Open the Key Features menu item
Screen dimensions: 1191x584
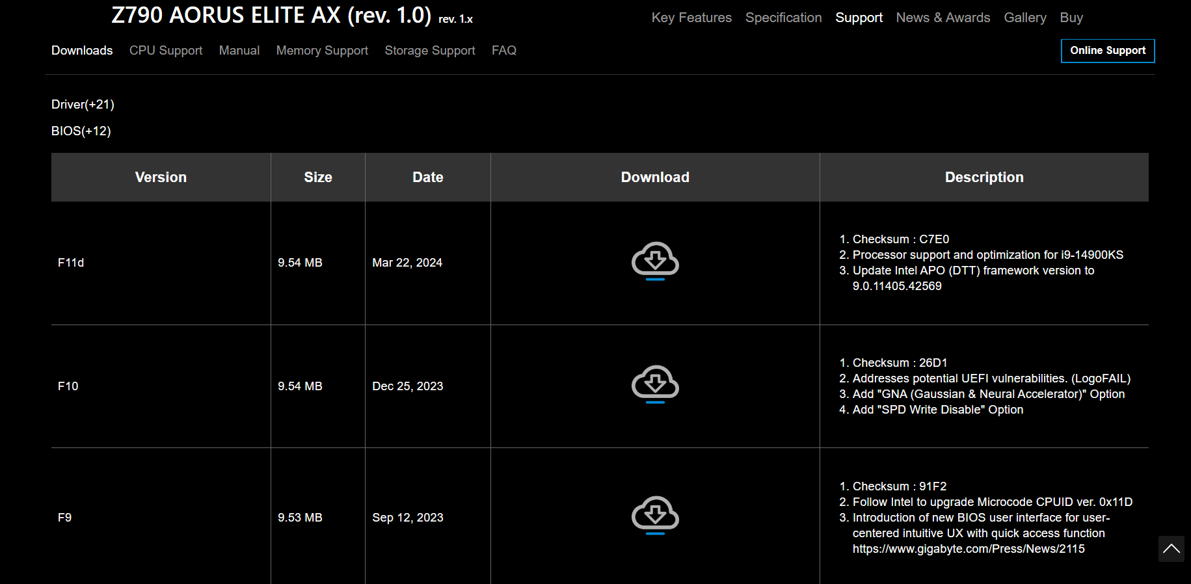click(691, 18)
